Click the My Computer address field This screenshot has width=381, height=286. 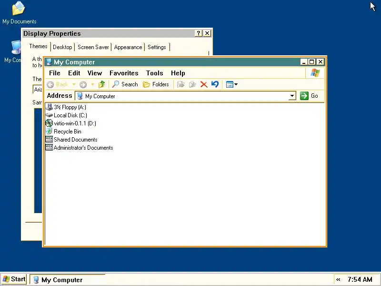click(185, 96)
